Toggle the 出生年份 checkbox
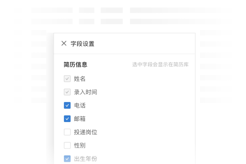This screenshot has height=164, width=246. (x=67, y=159)
